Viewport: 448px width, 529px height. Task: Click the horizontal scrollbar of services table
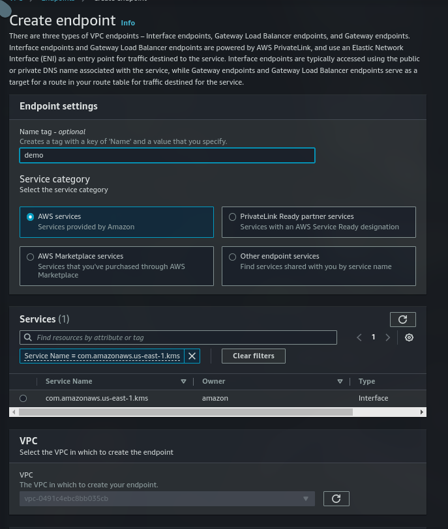(186, 412)
